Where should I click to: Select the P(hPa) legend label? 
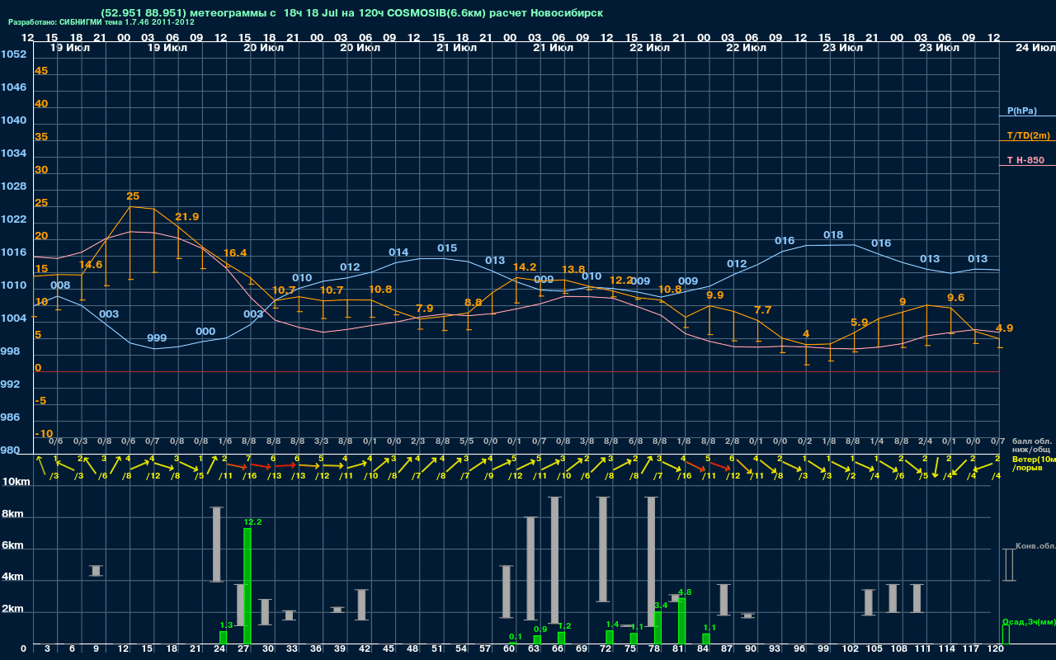[1022, 111]
